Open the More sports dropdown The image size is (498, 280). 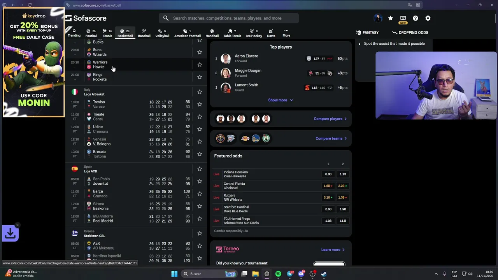pos(286,33)
